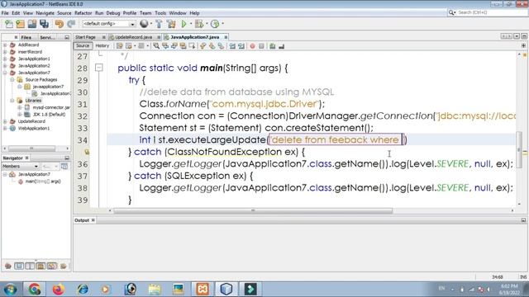Toggle Next Bookmark icon in editor toolbar
529x297 pixels.
(212, 46)
